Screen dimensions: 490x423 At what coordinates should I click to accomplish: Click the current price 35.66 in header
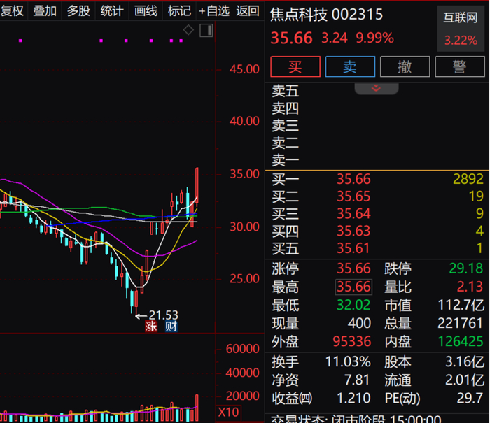(292, 38)
